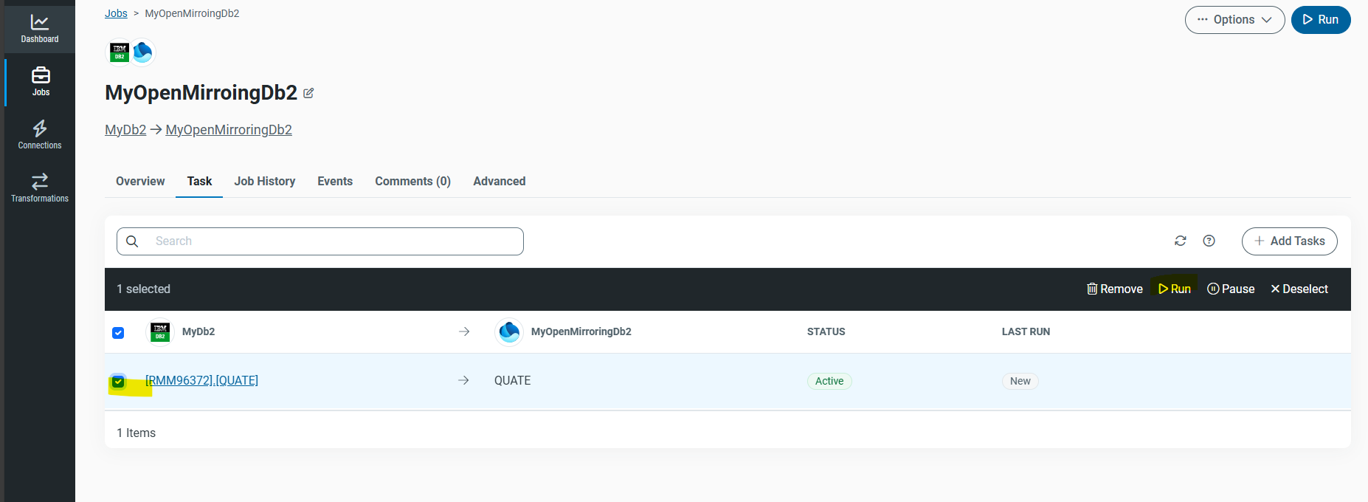Screen dimensions: 1368x502
Task: Click the Add Tasks button
Action: click(x=1289, y=241)
